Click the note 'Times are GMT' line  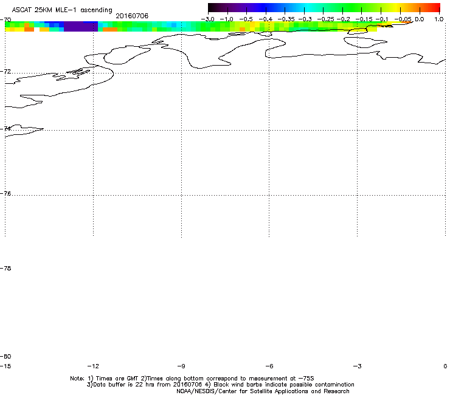(192, 379)
